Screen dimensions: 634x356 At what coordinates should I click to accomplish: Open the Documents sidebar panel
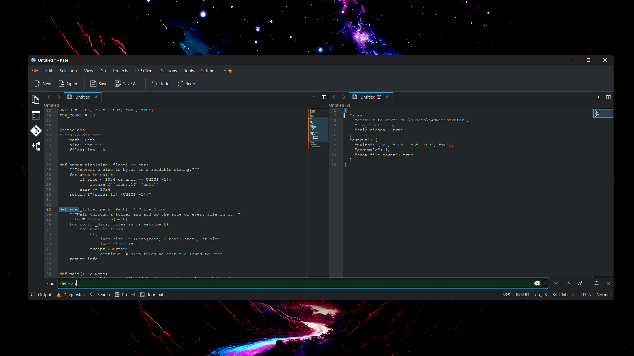coord(36,100)
